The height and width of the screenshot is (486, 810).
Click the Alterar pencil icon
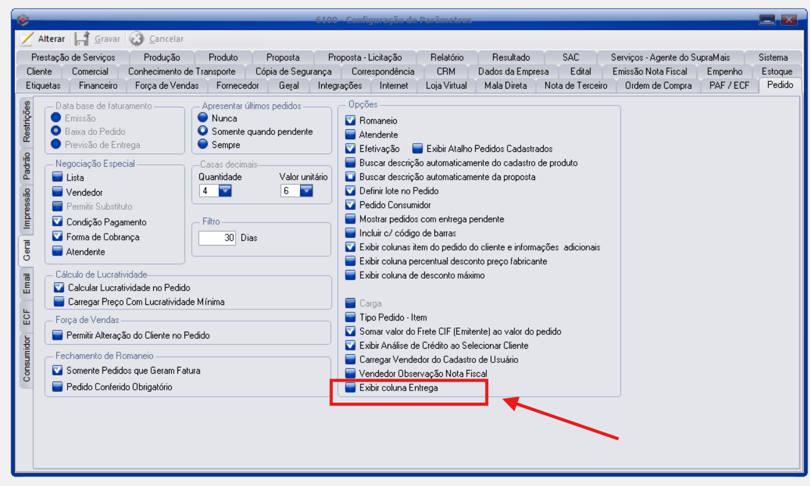26,39
